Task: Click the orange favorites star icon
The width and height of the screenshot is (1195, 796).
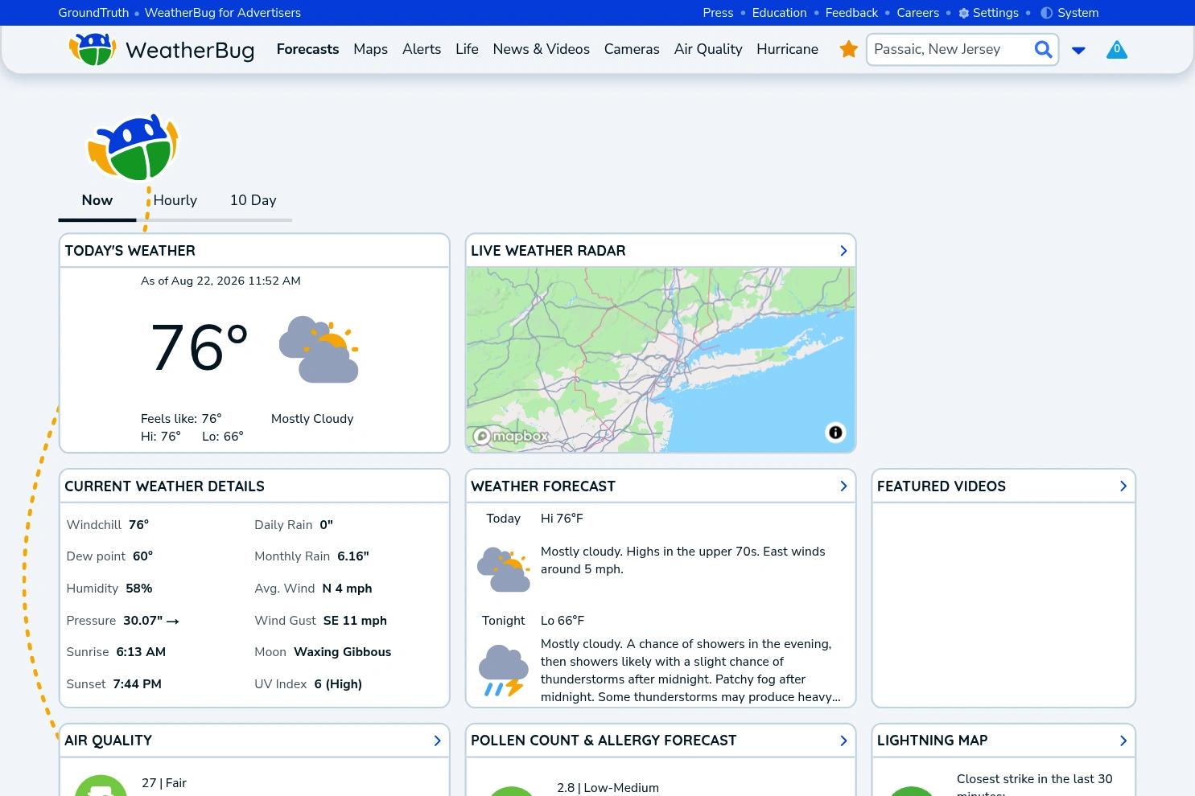Action: (x=848, y=50)
